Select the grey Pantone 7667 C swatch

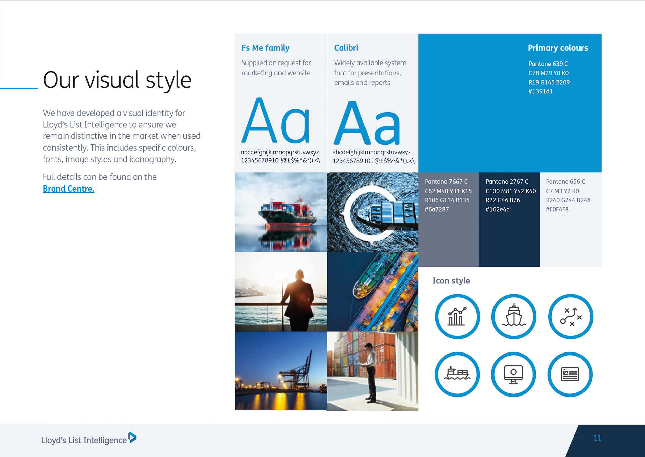coord(448,220)
